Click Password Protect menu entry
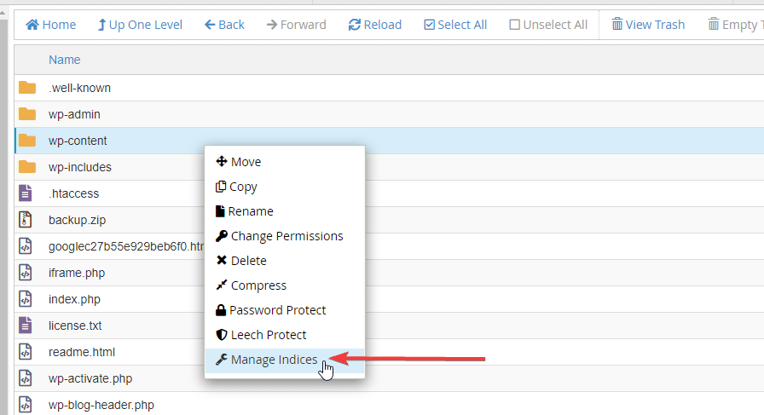 point(277,310)
